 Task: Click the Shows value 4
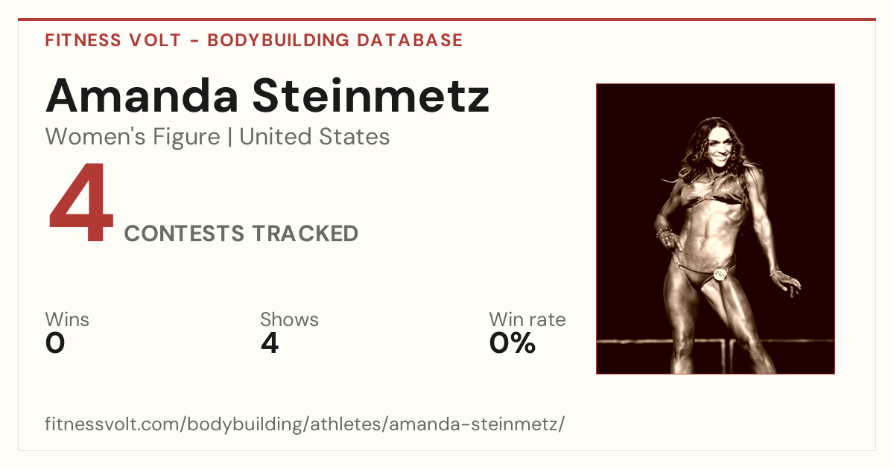tap(270, 343)
